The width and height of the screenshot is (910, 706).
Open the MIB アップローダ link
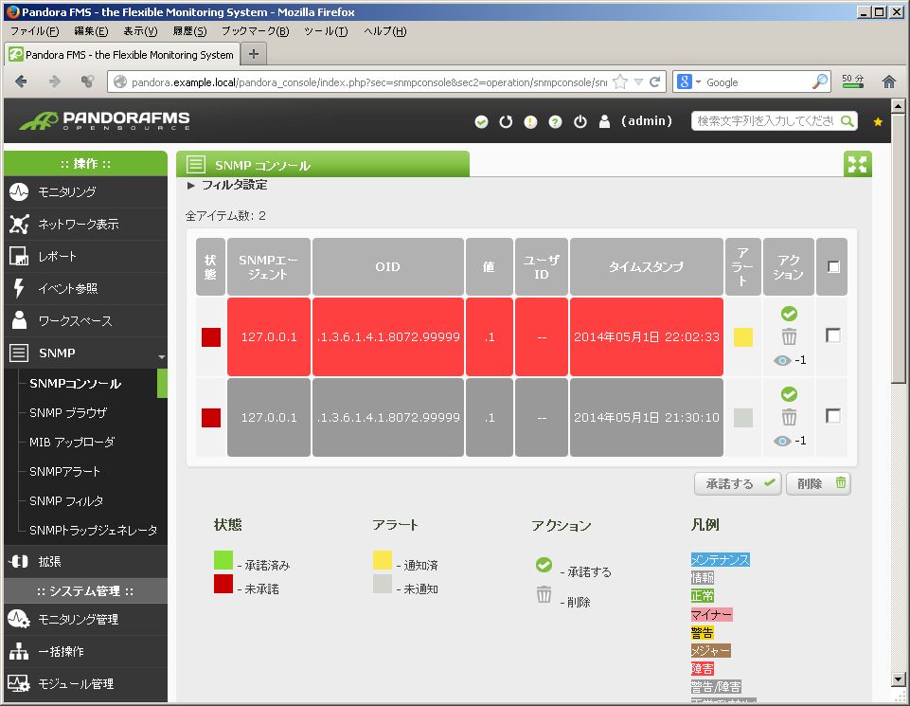[72, 443]
